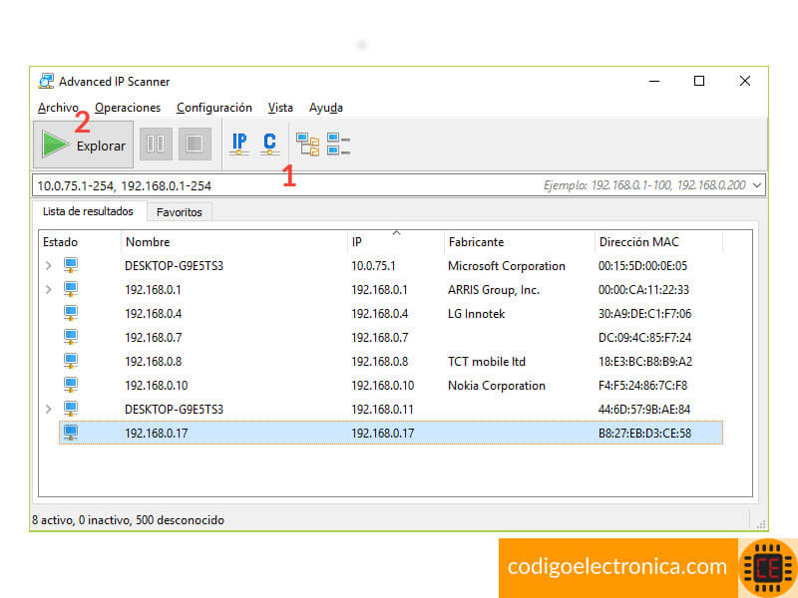Click the computer icon for 192.168.0.4

pyautogui.click(x=71, y=313)
